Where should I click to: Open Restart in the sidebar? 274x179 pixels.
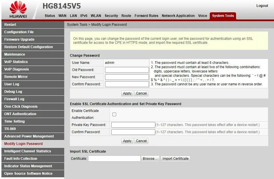point(33,25)
